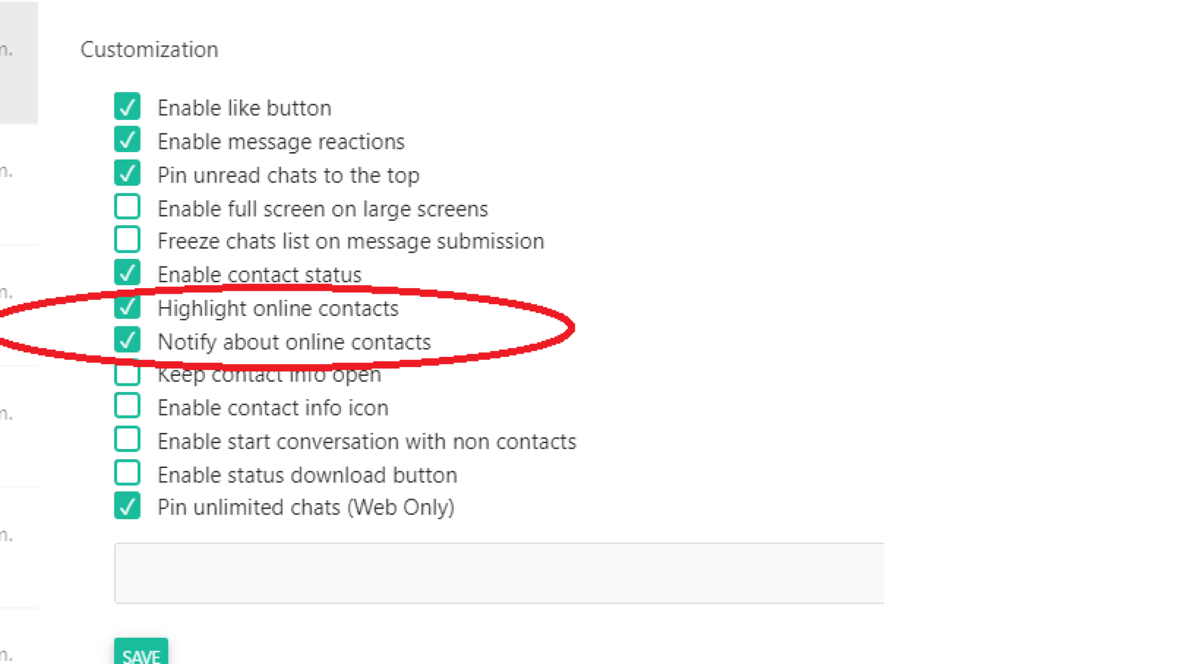The image size is (1178, 664).
Task: Untick Pin unread chats to the top
Action: point(127,174)
